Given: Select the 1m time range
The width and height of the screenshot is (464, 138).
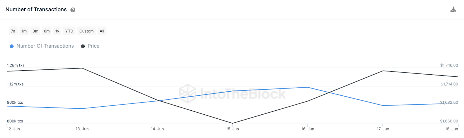Looking at the screenshot, I should pos(24,31).
